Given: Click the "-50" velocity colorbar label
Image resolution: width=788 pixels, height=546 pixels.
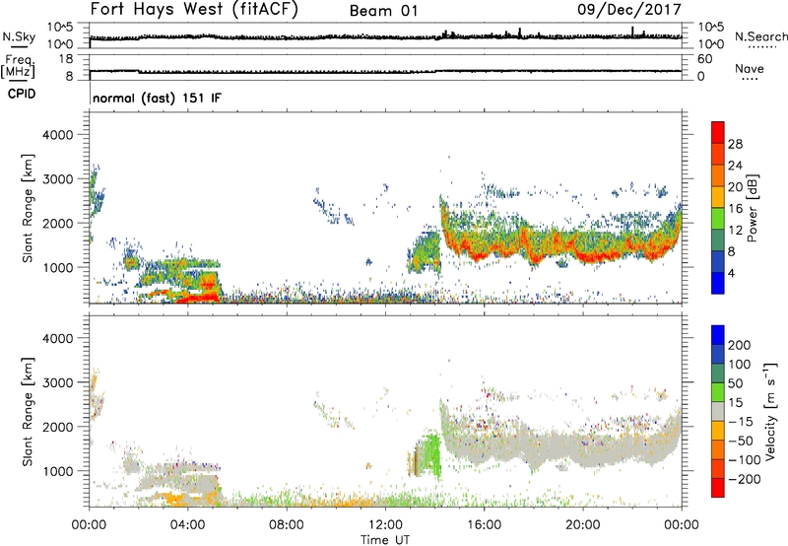Looking at the screenshot, I should tap(741, 441).
